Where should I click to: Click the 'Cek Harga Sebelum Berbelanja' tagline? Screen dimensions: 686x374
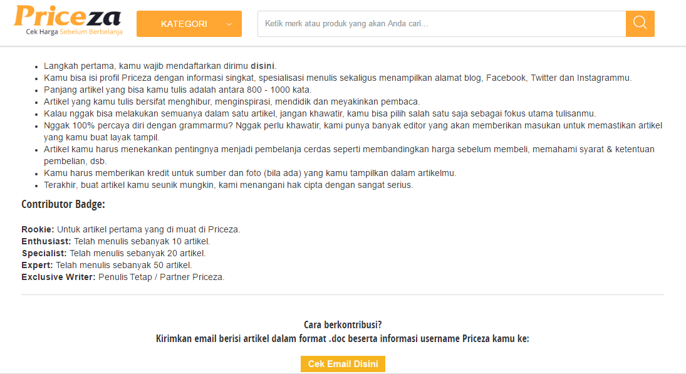[x=74, y=32]
